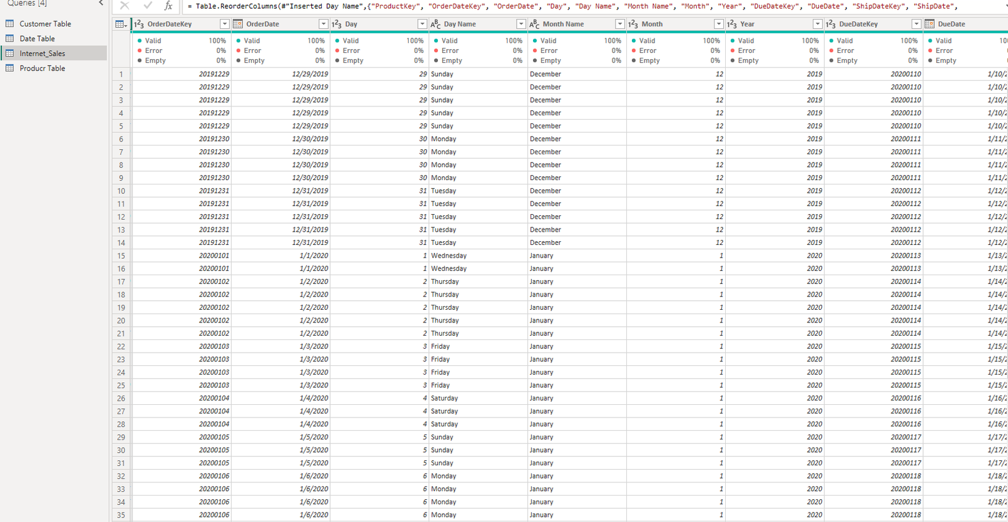Select the Internet_Sales query
This screenshot has height=522, width=1008.
(42, 54)
